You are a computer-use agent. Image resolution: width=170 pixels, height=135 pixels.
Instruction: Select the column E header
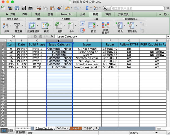click(87, 41)
